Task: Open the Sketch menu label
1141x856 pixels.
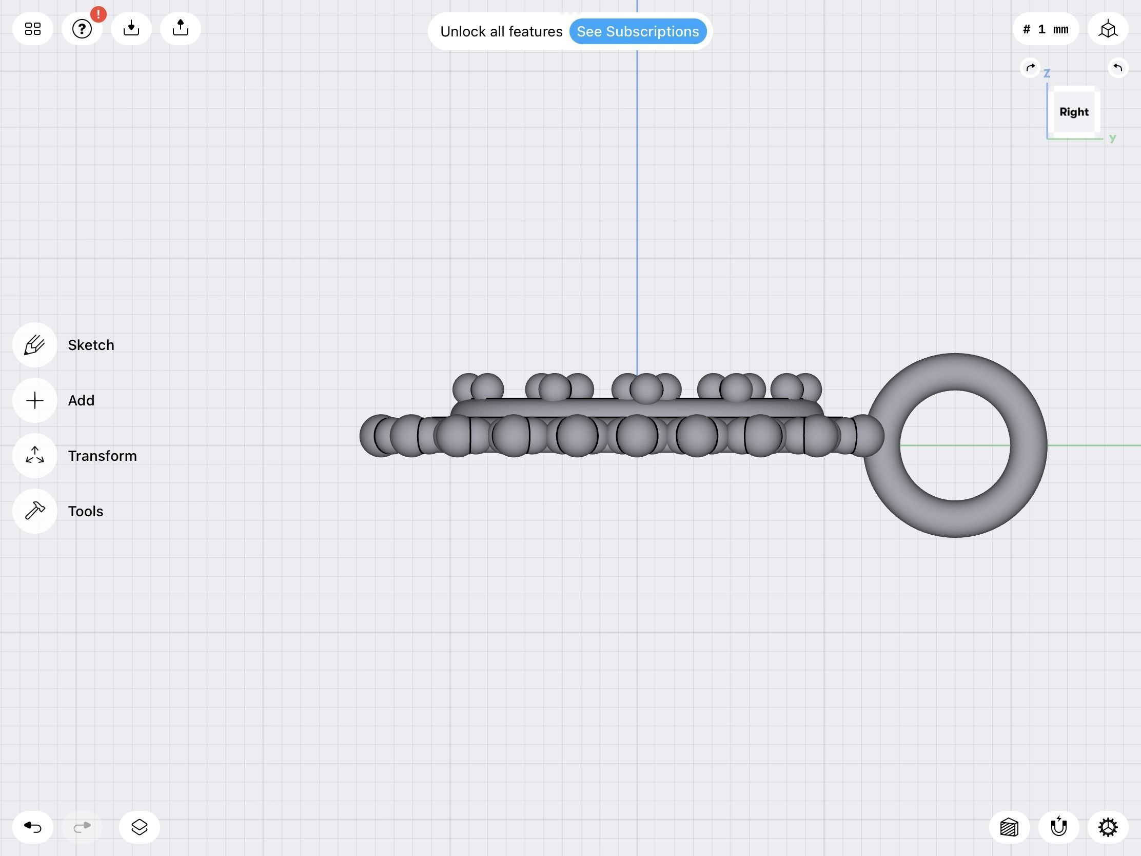Action: tap(91, 345)
